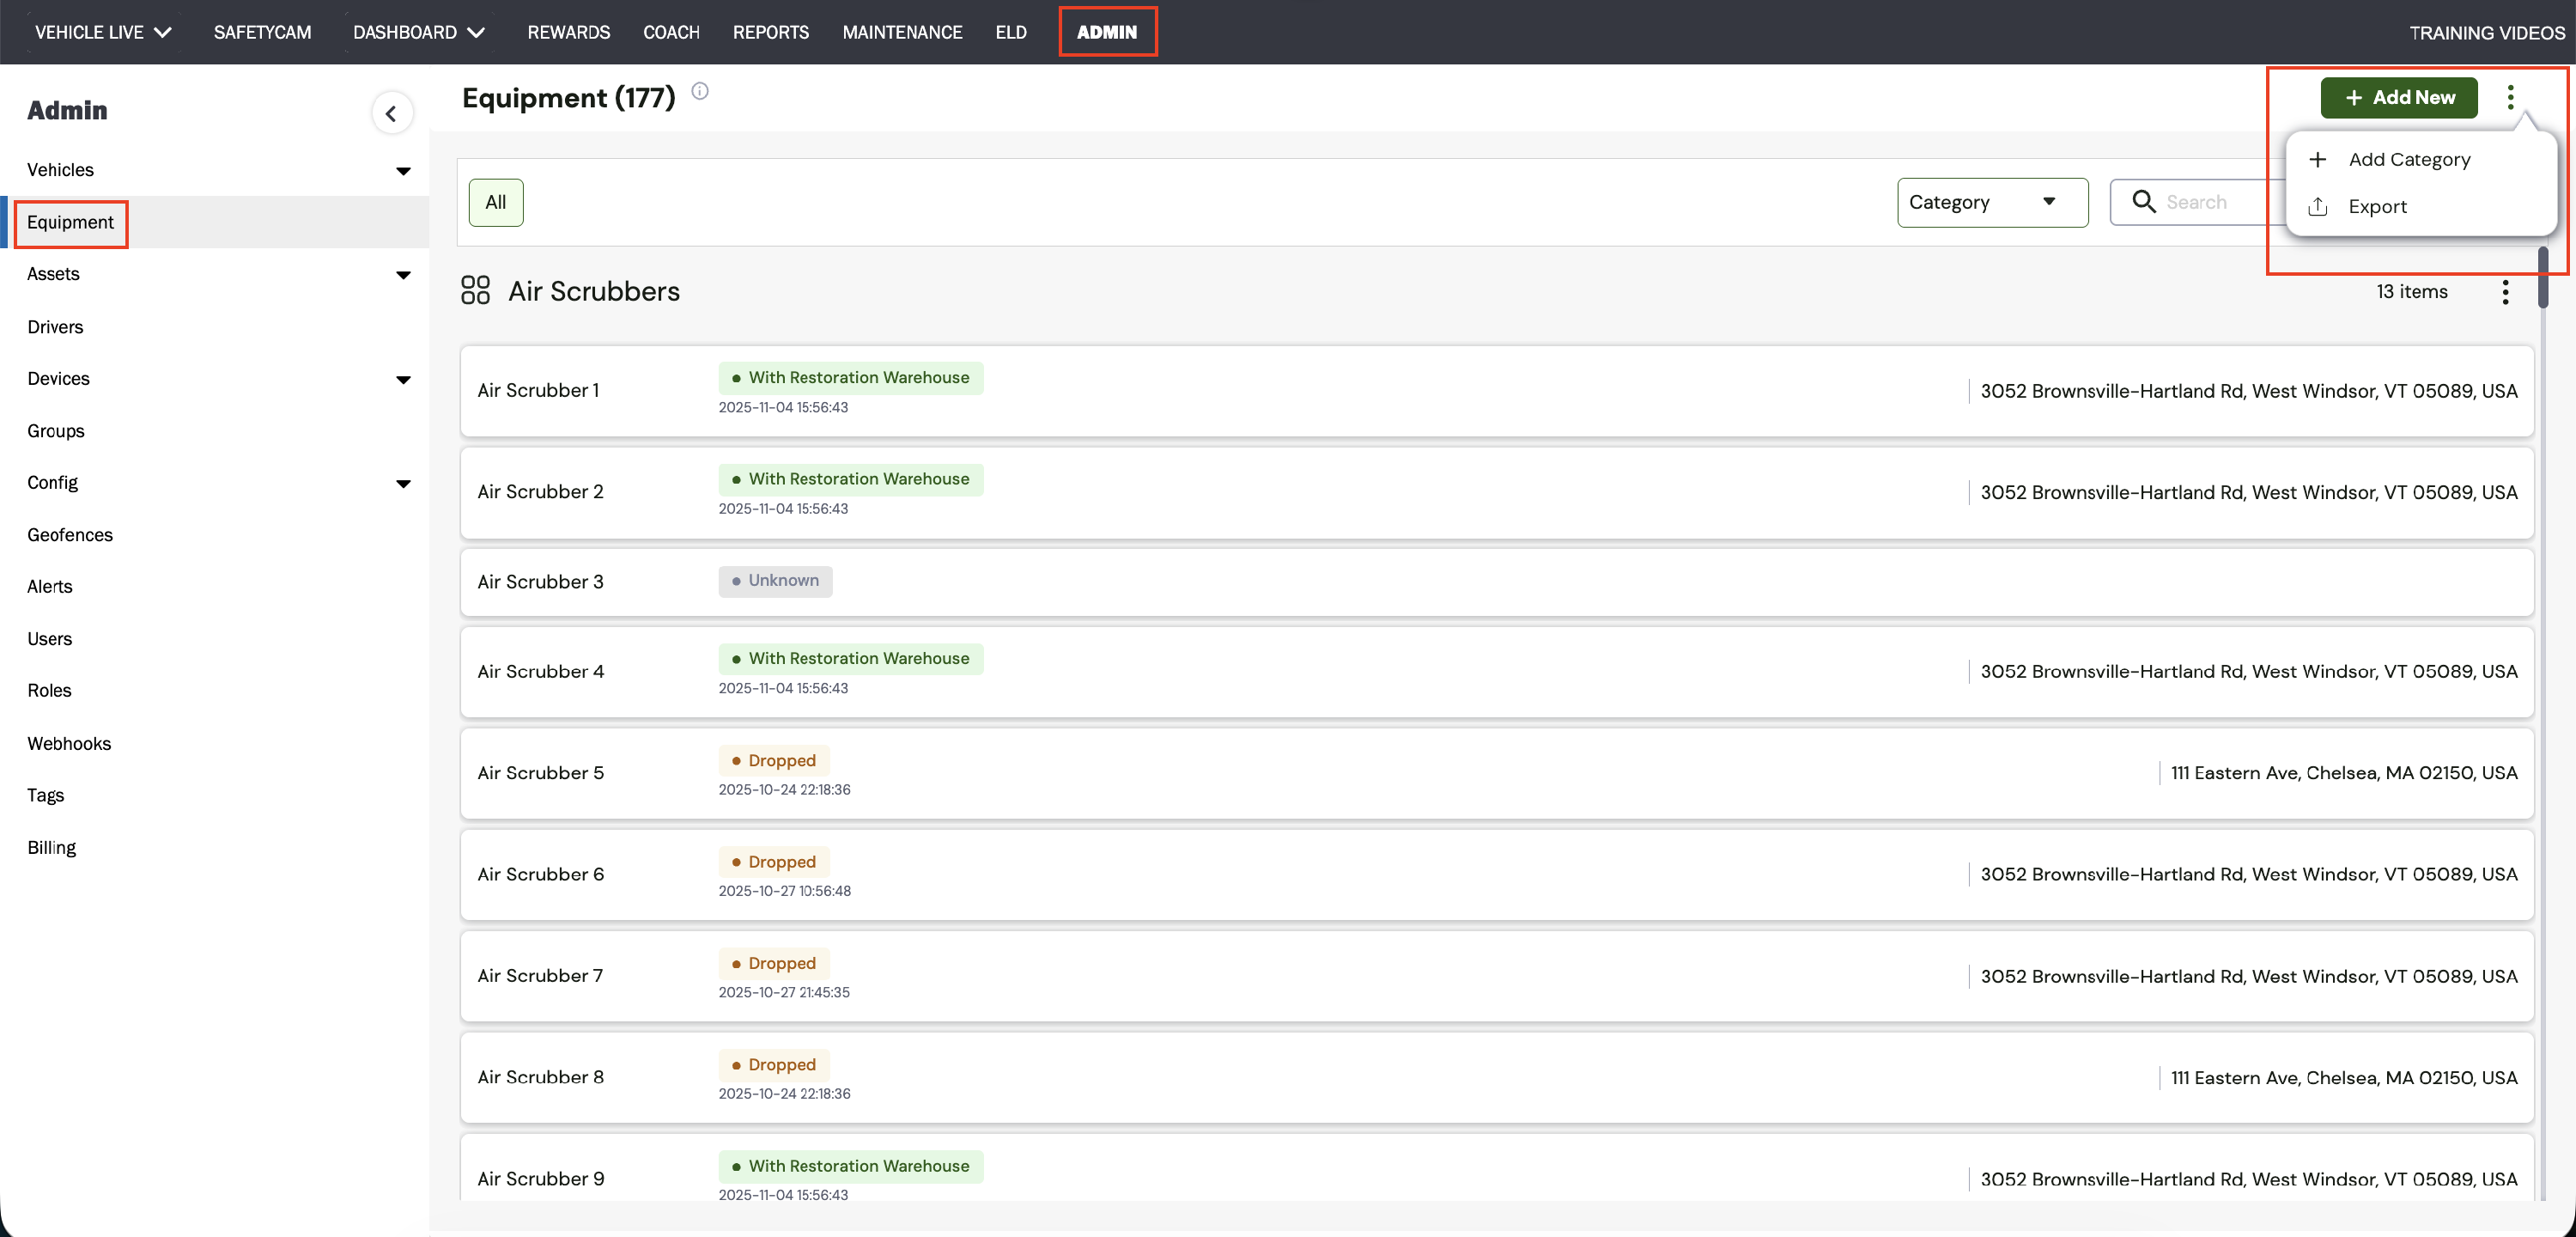This screenshot has width=2576, height=1237.
Task: Switch to the Maintenance tab
Action: click(901, 32)
